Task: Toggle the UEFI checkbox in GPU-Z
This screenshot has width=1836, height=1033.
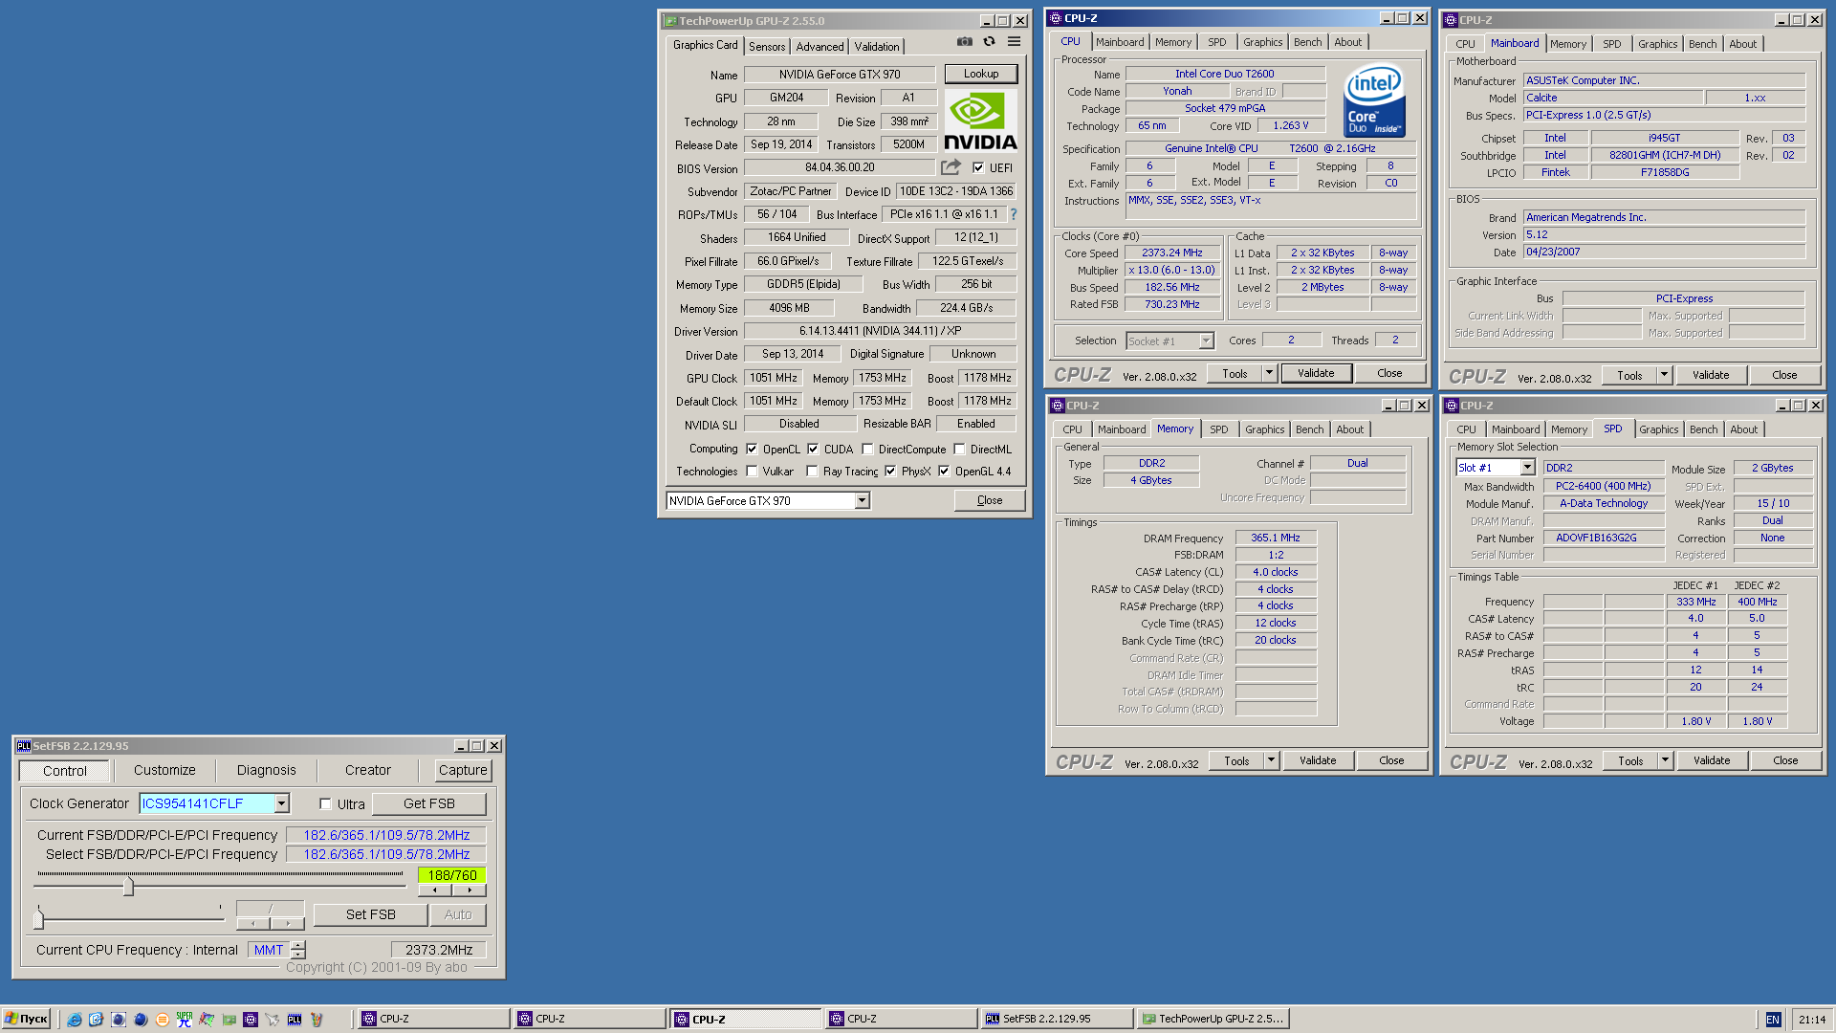Action: 978,168
